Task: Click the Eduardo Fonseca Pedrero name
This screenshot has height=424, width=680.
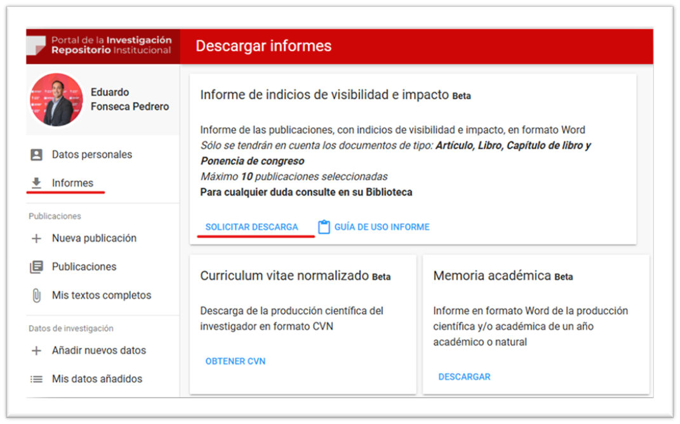Action: pos(130,100)
